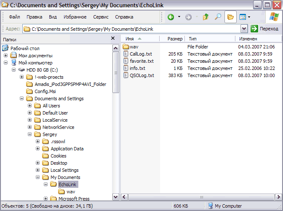Open the Back history dropdown arrow
The width and height of the screenshot is (283, 211).
click(x=179, y=17)
